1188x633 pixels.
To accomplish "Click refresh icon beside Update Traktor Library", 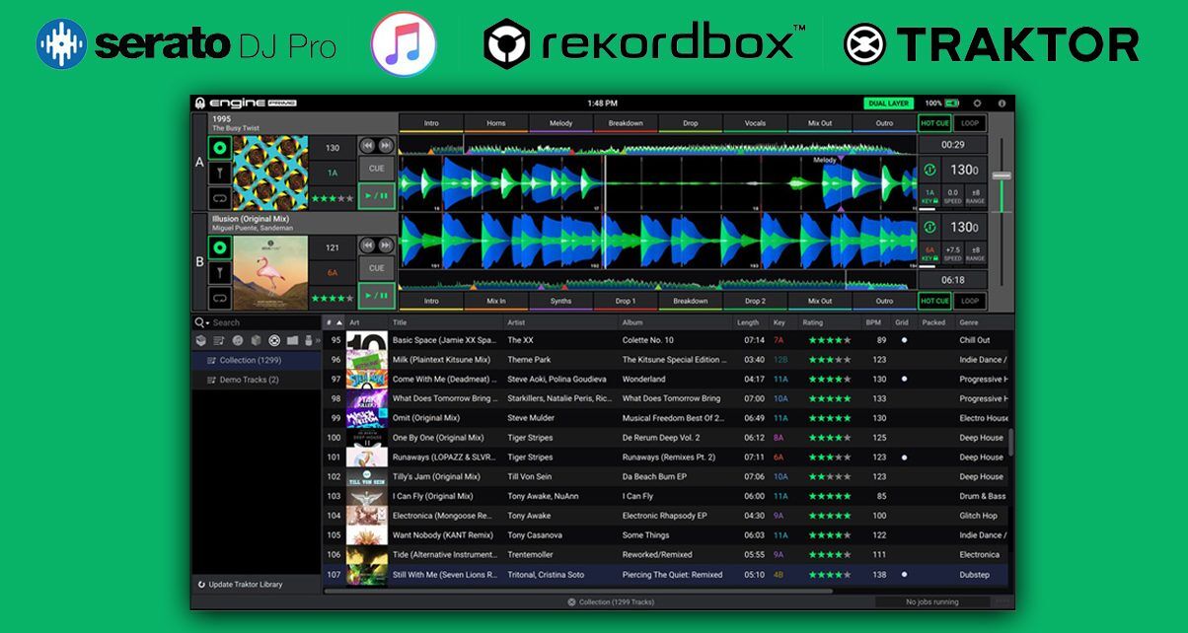I will click(x=201, y=585).
